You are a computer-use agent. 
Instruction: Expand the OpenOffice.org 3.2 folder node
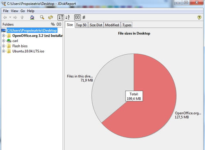pos(4,36)
